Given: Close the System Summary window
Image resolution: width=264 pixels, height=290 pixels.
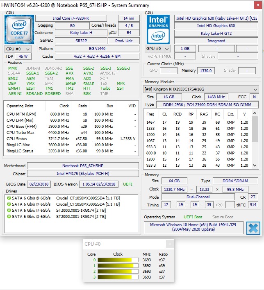Looking at the screenshot, I should [258, 5].
